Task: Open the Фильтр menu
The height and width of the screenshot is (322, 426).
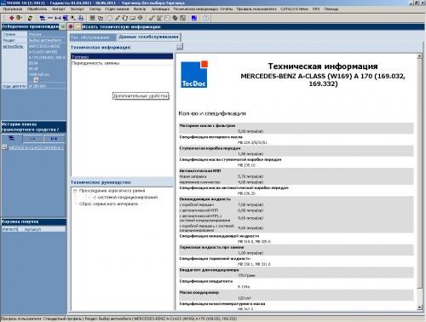Action: pyautogui.click(x=140, y=9)
